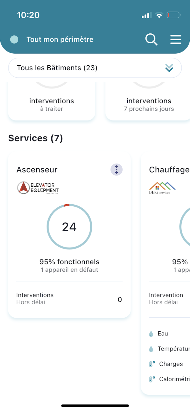This screenshot has height=411, width=190.
Task: Open interventions 7 prochains jours card
Action: click(x=149, y=104)
